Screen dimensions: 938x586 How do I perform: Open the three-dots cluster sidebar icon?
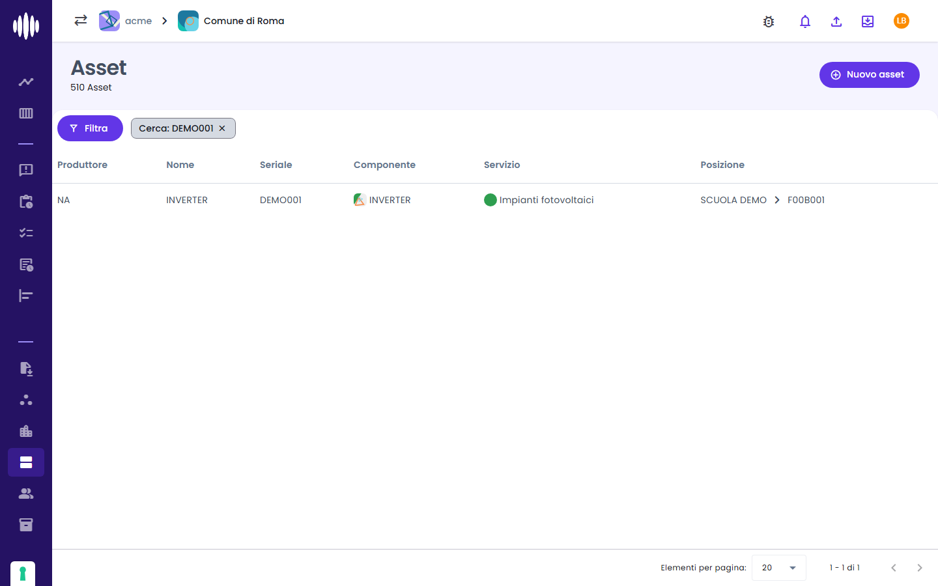click(26, 400)
